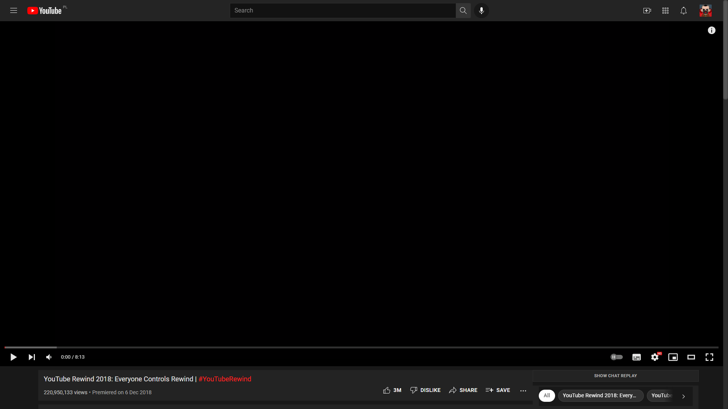
Task: Show video info card icon
Action: click(x=712, y=30)
